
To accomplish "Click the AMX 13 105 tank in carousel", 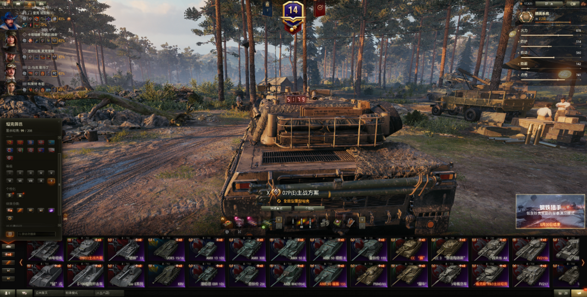I will [205, 249].
